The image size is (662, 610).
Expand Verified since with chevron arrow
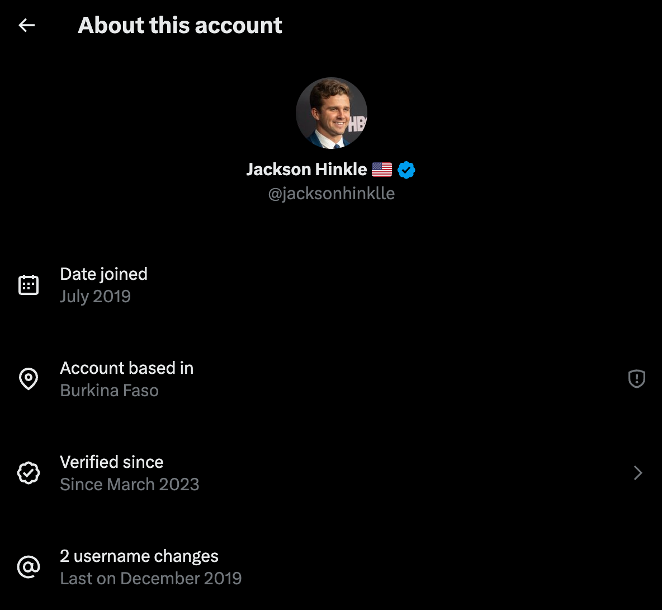[638, 473]
